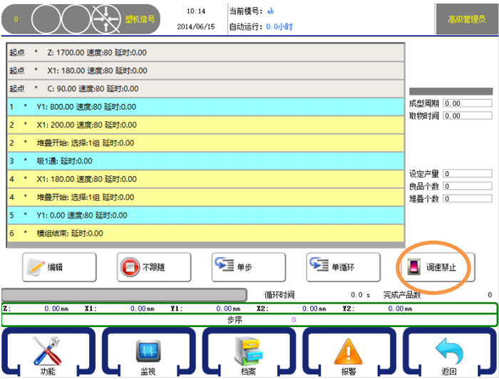This screenshot has height=379, width=499.
Task: Select the 起点 Z: 1700.00 row
Action: (x=205, y=52)
